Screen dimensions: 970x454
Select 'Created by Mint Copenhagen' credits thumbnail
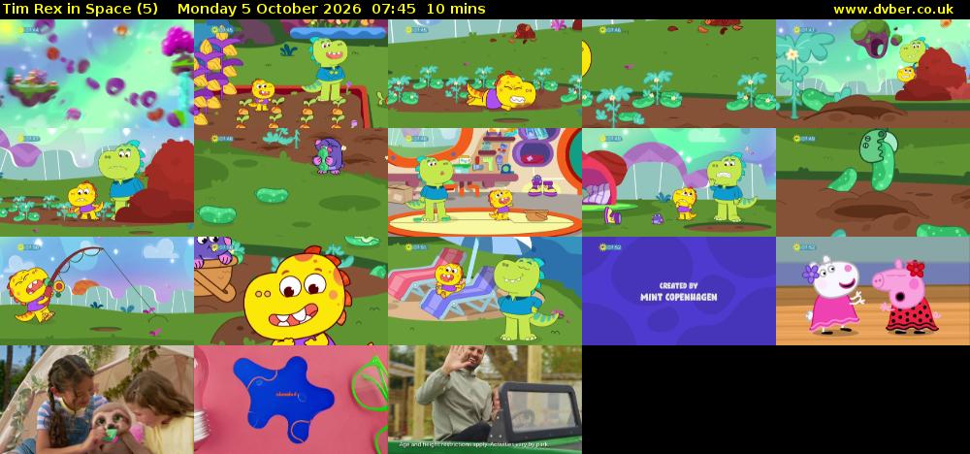point(679,291)
